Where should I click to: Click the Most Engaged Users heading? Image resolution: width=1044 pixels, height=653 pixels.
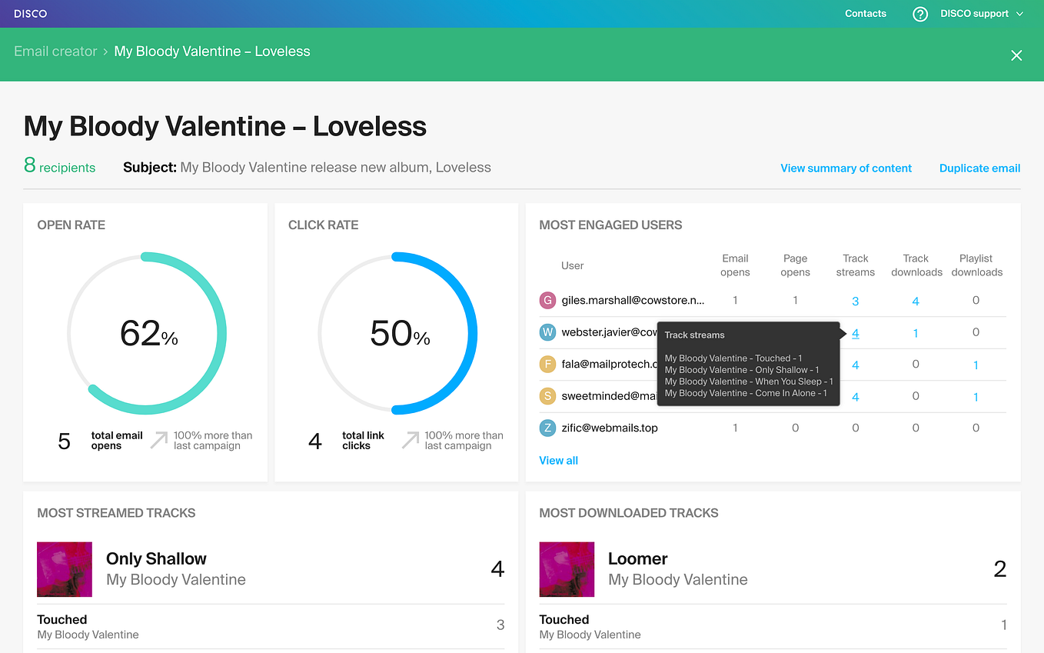tap(610, 225)
